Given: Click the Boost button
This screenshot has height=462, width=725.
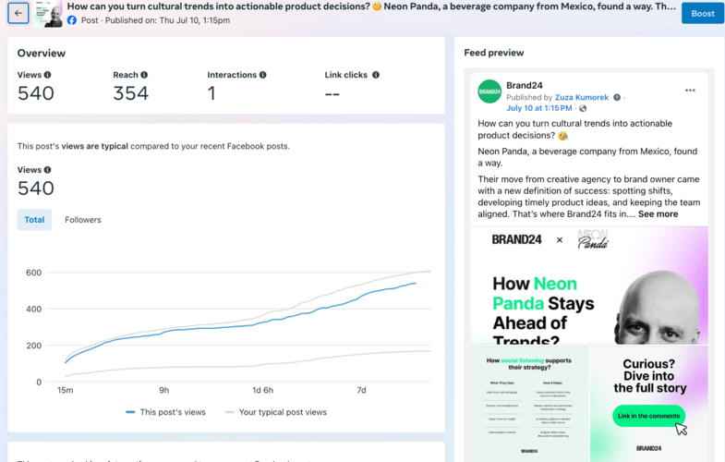Looking at the screenshot, I should click(702, 14).
